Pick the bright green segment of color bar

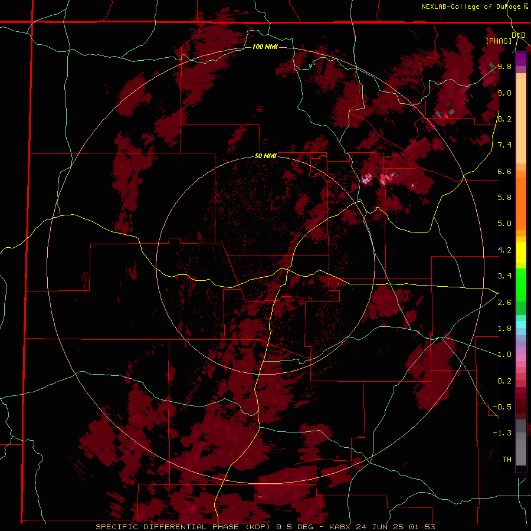(x=521, y=284)
